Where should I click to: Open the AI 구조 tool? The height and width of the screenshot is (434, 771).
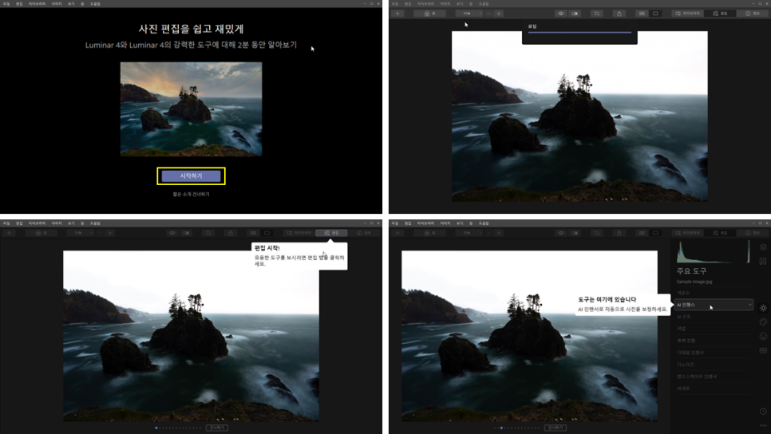(684, 317)
